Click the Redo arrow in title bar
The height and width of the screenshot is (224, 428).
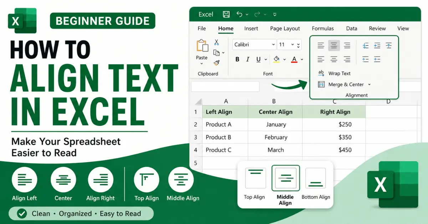coord(257,14)
